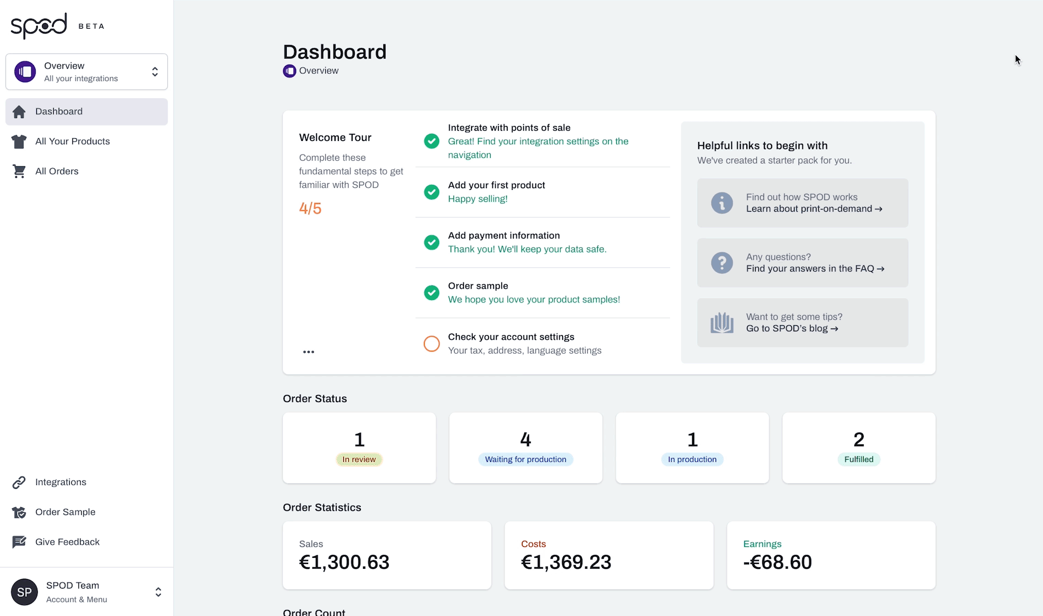Open the Welcome Tour three-dots menu
Viewport: 1043px width, 616px height.
309,352
